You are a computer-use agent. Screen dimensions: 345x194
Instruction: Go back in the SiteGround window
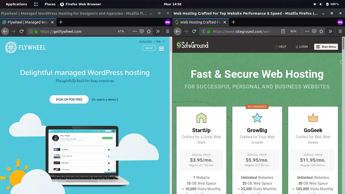point(177,31)
